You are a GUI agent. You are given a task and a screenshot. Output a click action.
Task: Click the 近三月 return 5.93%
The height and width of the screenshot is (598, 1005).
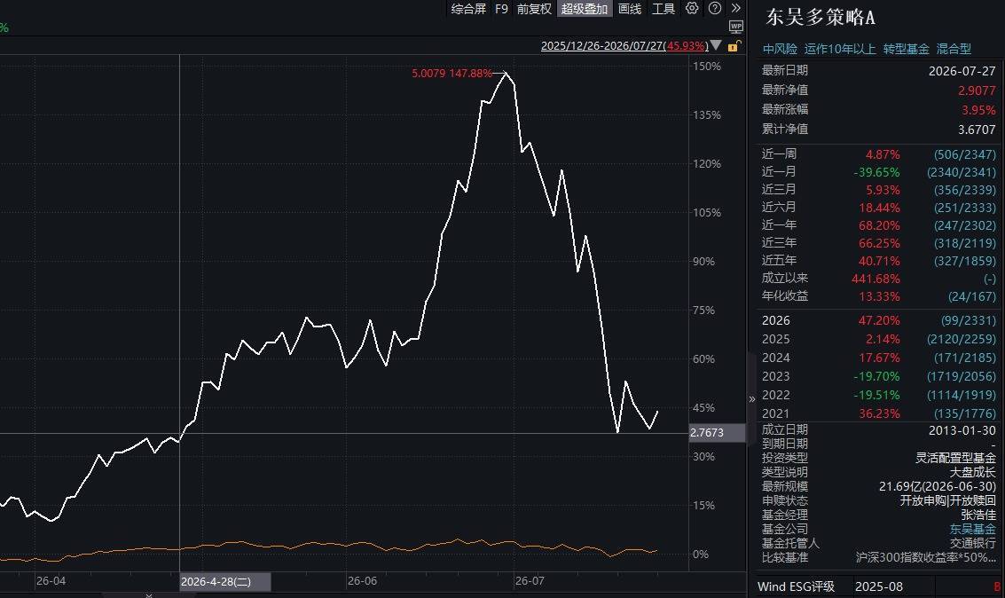[x=883, y=191]
